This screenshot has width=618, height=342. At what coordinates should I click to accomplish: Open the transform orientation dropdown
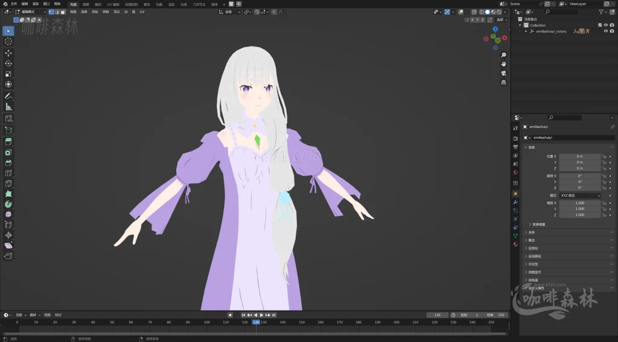tap(229, 12)
